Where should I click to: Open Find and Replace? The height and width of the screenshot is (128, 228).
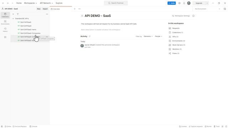20,127
